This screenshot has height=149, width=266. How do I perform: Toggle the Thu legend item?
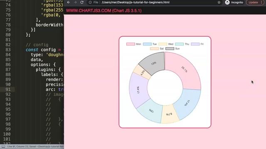pos(182,44)
